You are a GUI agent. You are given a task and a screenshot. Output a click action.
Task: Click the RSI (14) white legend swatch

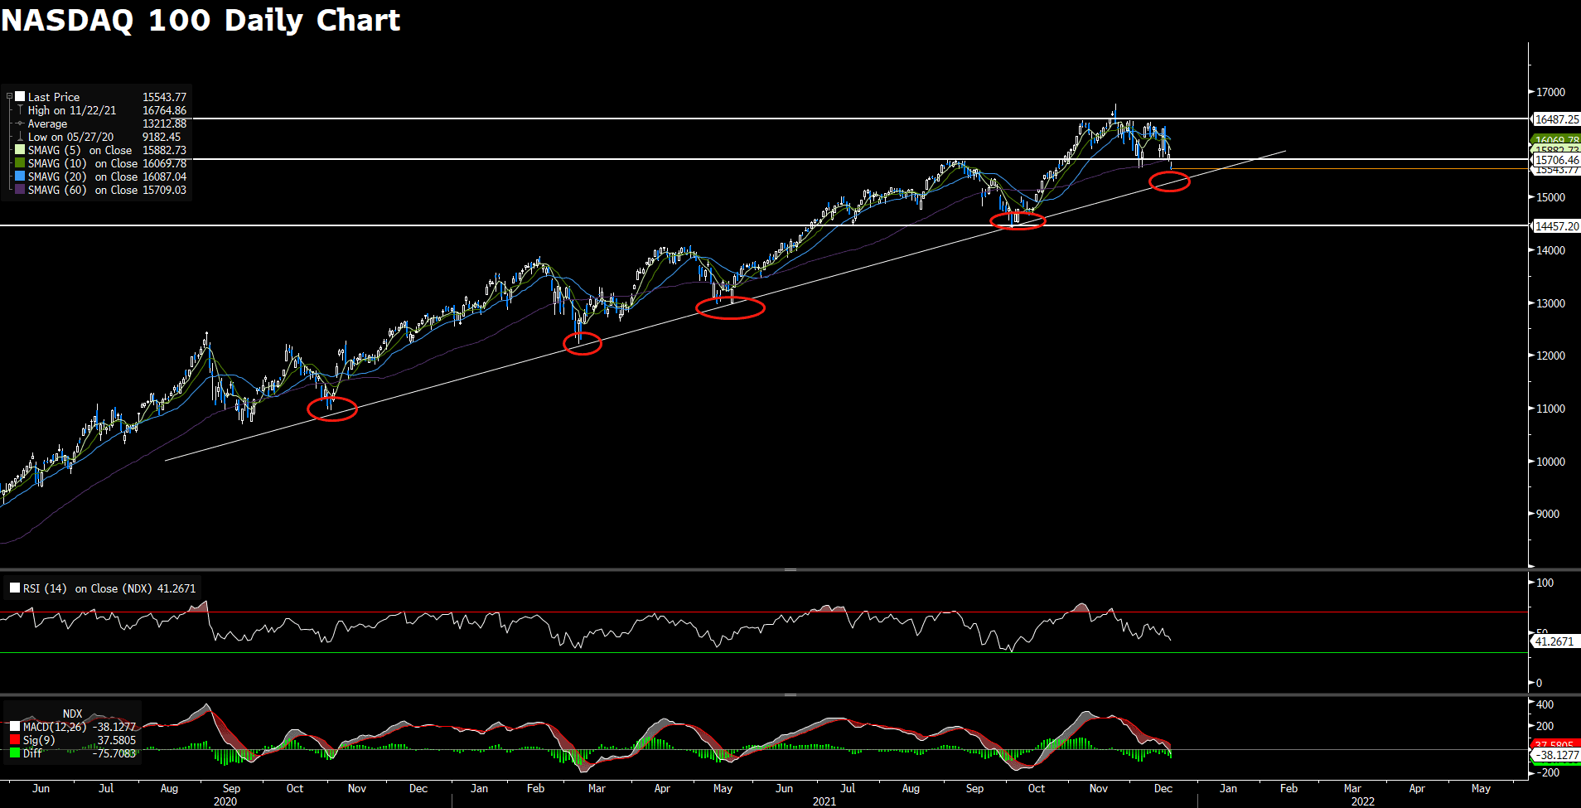click(15, 588)
